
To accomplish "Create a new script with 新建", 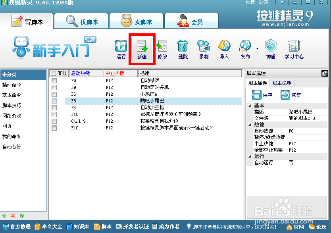I will tap(142, 49).
